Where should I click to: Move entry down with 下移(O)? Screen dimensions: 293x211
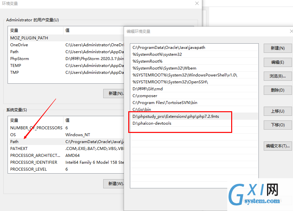pyautogui.click(x=278, y=125)
